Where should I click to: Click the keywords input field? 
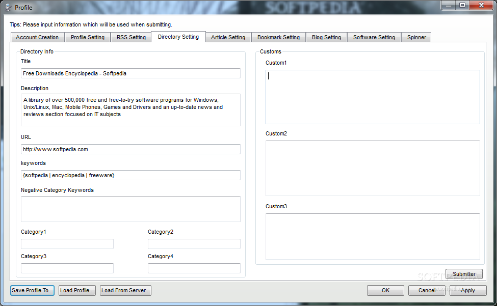(x=130, y=175)
